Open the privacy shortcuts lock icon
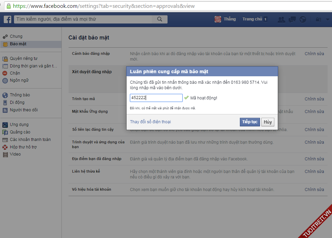Viewport: 332px width, 238px height. pyautogui.click(x=318, y=19)
